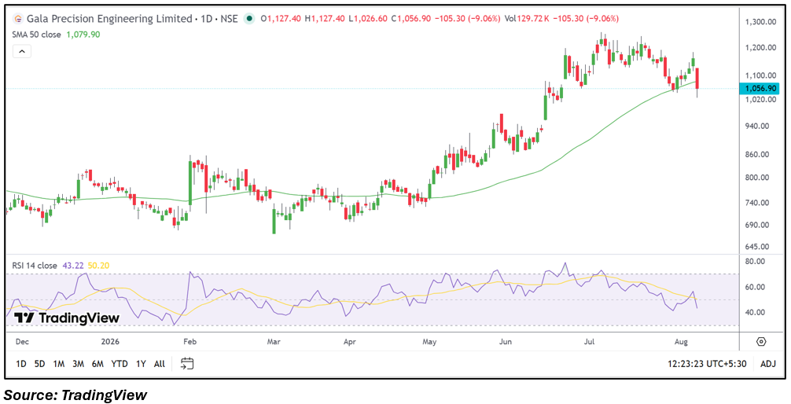Click the 1,100.00 price axis label
Viewport: 791px width, 404px height.
(x=760, y=75)
